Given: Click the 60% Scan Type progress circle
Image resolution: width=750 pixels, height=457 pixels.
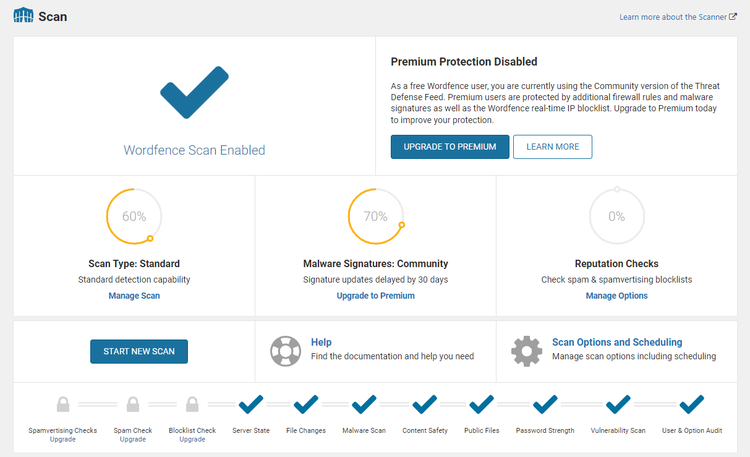Looking at the screenshot, I should coord(134,216).
